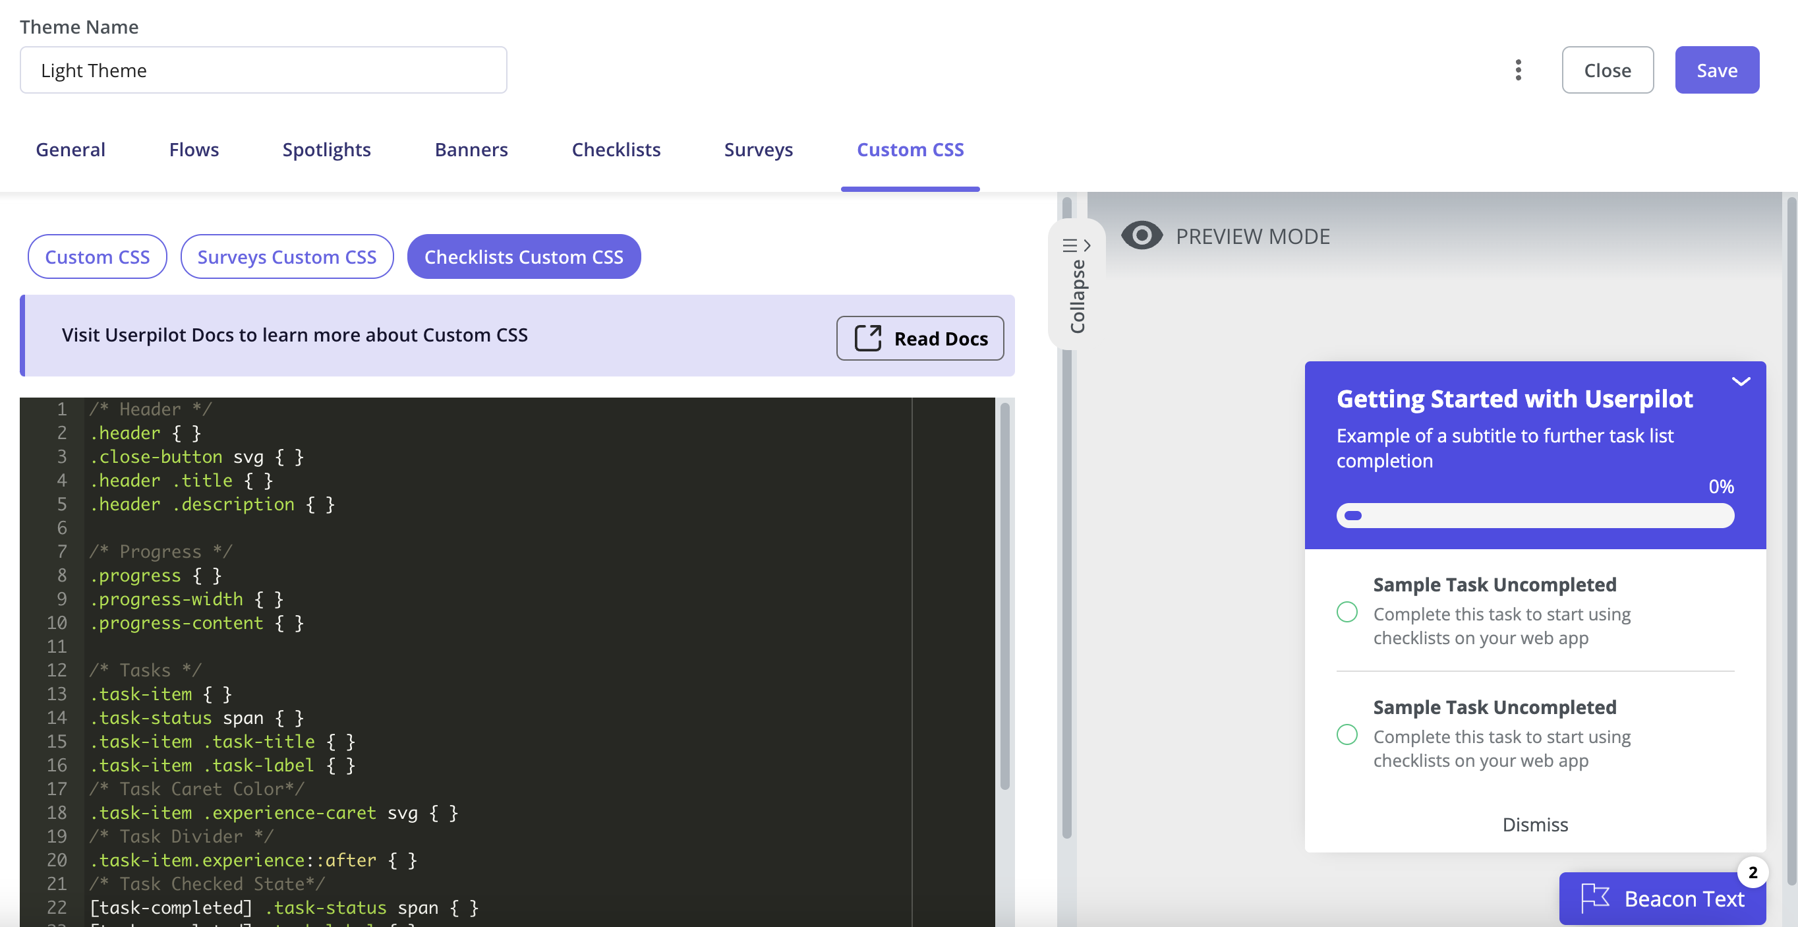The height and width of the screenshot is (927, 1798).
Task: Click code line '.header { }'
Action: (145, 433)
